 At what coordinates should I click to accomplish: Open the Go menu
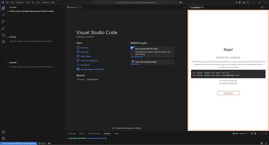click(33, 2)
